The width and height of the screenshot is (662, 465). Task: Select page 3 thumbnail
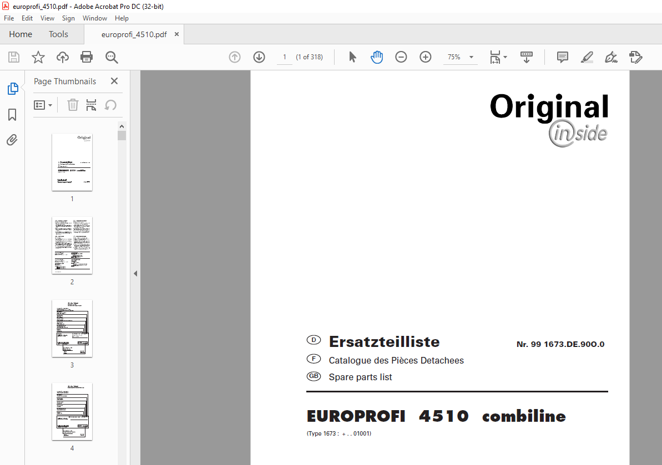point(72,329)
